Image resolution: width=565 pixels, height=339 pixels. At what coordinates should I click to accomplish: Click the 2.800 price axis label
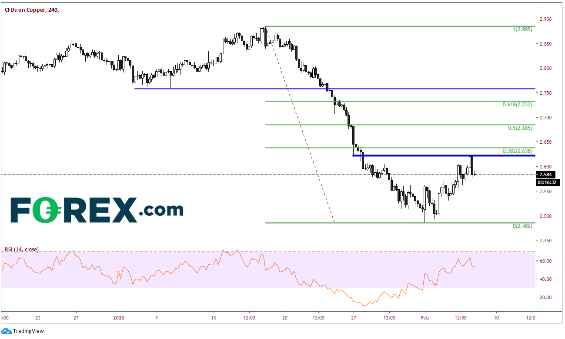pos(546,68)
